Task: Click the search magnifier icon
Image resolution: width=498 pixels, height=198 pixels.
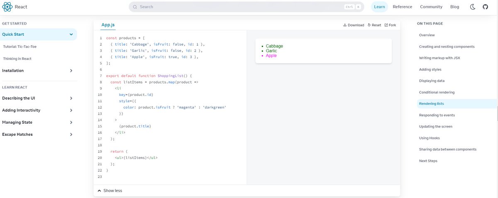Action: [134, 7]
